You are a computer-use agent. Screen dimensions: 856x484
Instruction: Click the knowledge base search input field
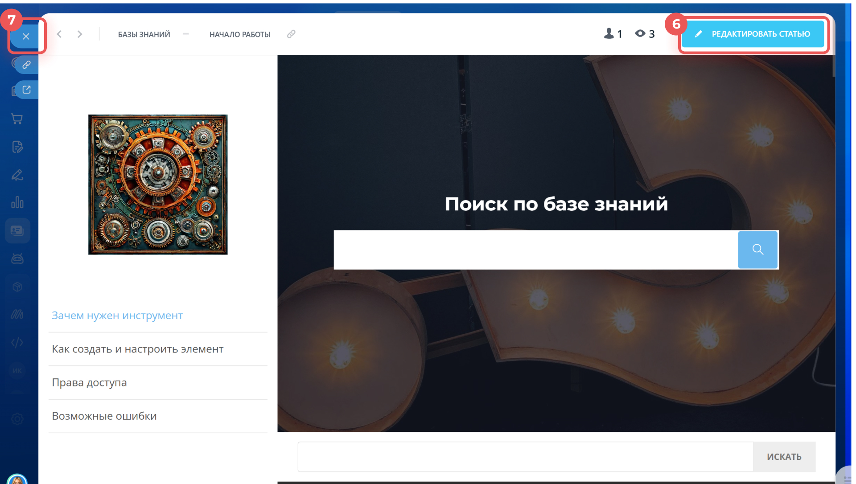click(x=535, y=250)
